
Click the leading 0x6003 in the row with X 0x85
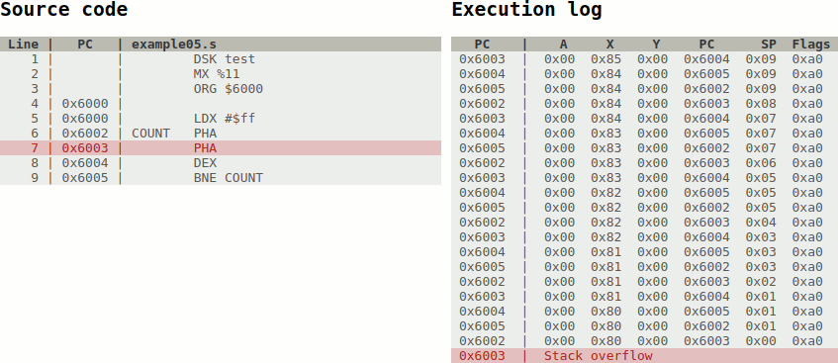(482, 58)
